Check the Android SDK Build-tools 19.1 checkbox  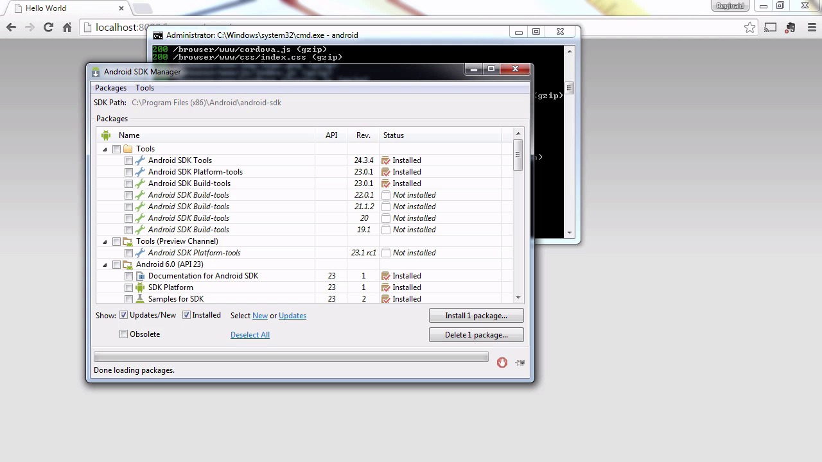tap(128, 230)
